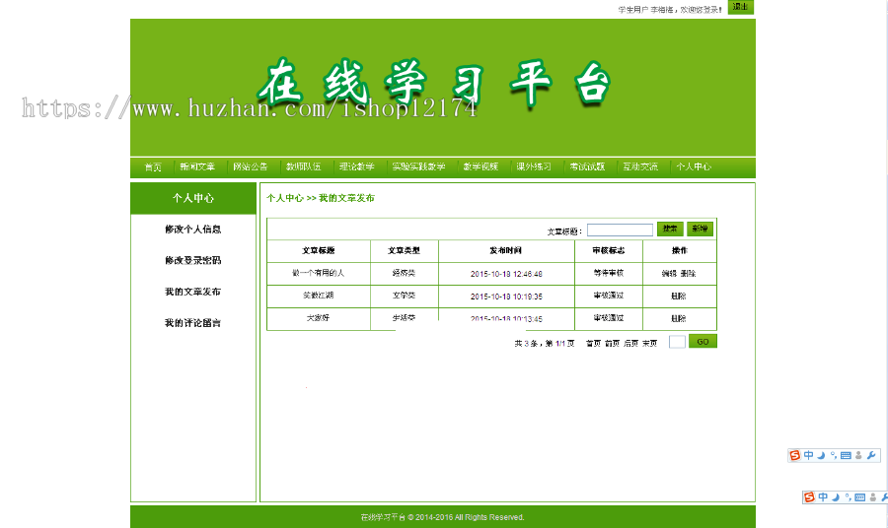Delete the 大家好 article row
This screenshot has height=528, width=888.
679,318
